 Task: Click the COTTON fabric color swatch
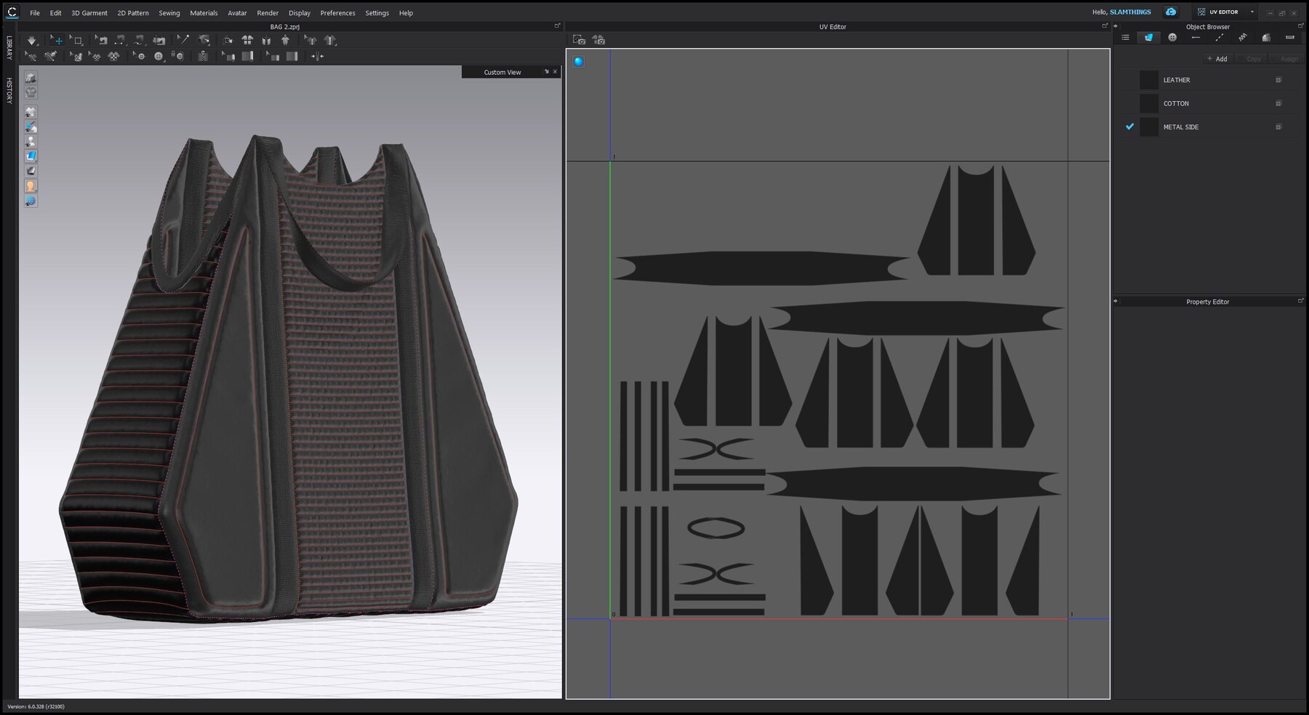tap(1149, 103)
